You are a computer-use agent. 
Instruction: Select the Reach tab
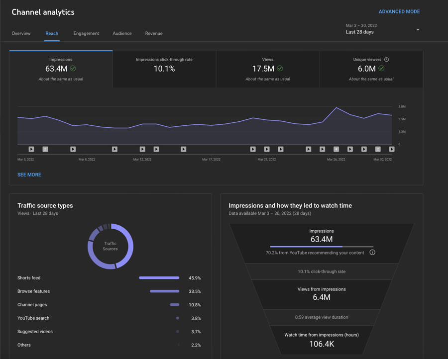point(52,33)
